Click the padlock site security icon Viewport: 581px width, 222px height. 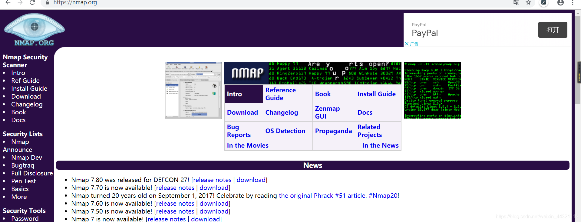point(47,2)
